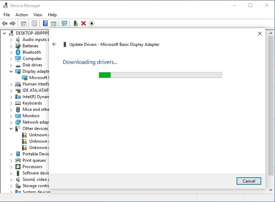Image resolution: width=275 pixels, height=202 pixels.
Task: Open the File menu
Action: 7,15
